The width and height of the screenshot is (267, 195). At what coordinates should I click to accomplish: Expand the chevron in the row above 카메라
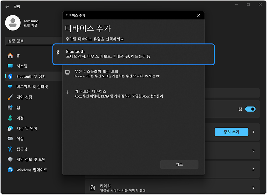(x=254, y=169)
